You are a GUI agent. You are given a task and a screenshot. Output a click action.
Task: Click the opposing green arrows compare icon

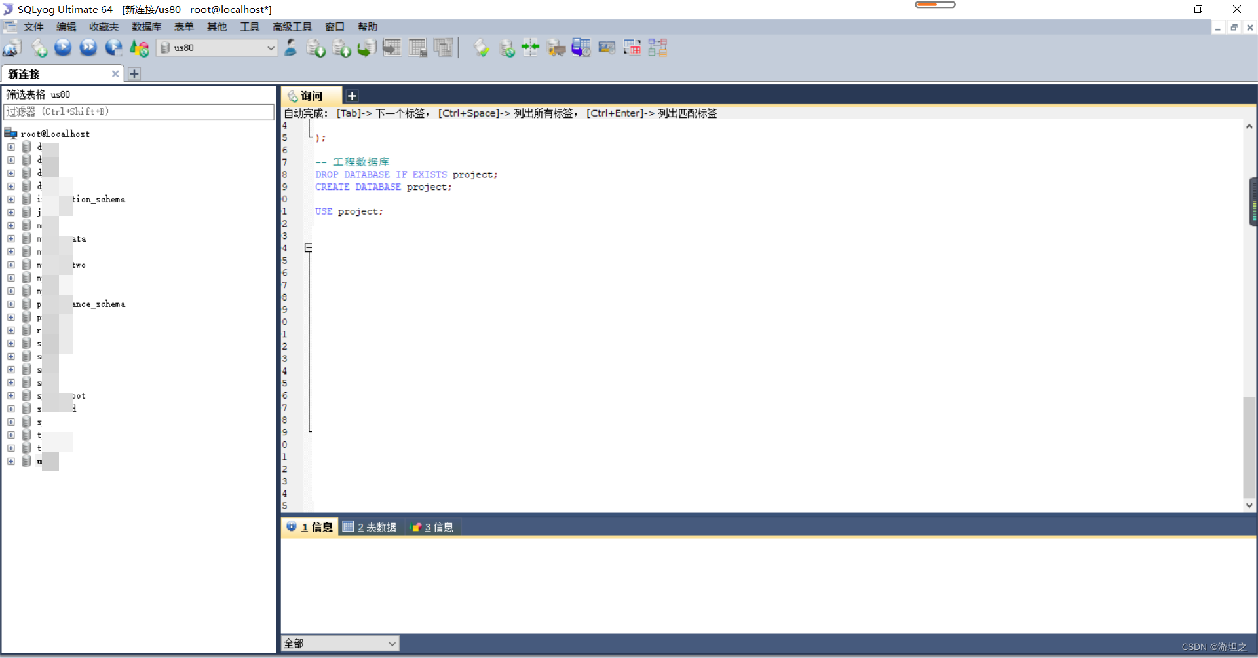click(530, 48)
